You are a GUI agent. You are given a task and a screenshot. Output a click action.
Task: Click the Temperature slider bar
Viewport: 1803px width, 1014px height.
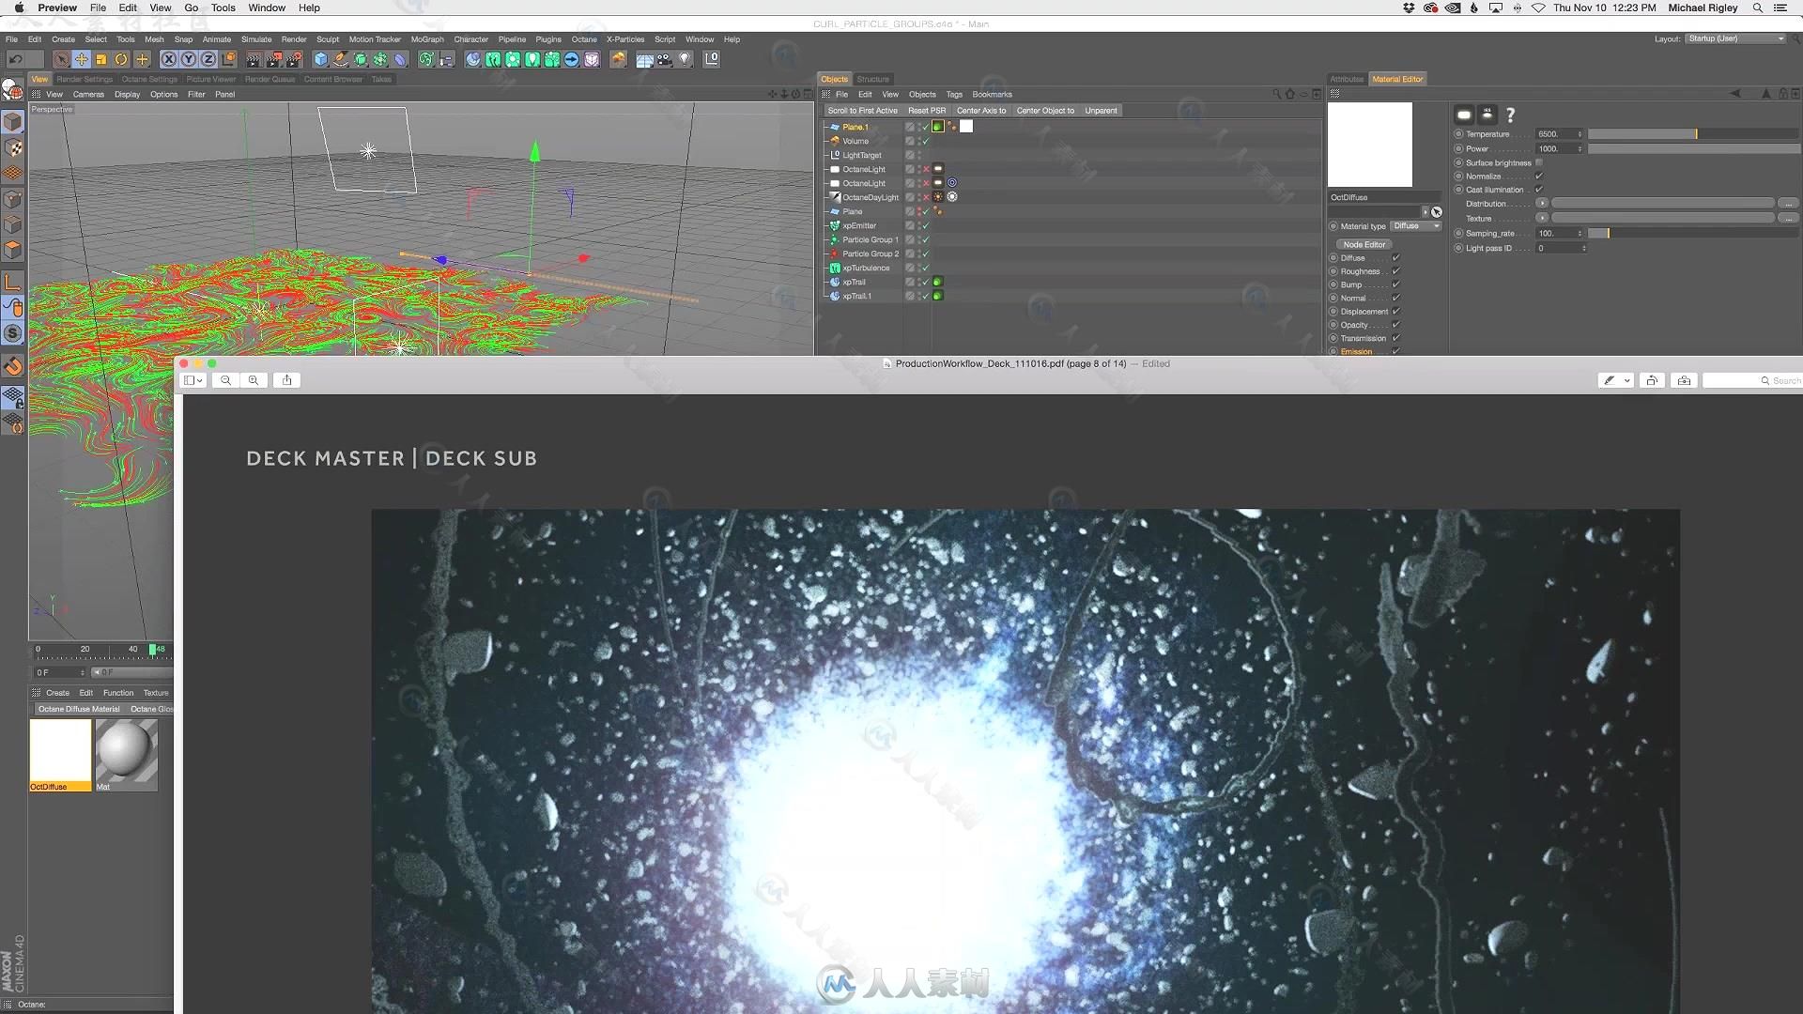click(x=1693, y=134)
